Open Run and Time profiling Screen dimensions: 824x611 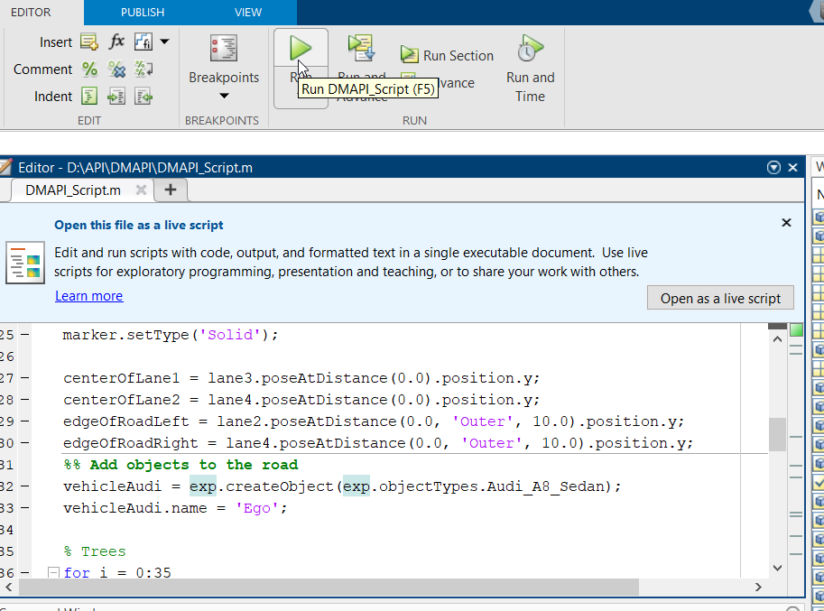coord(529,48)
